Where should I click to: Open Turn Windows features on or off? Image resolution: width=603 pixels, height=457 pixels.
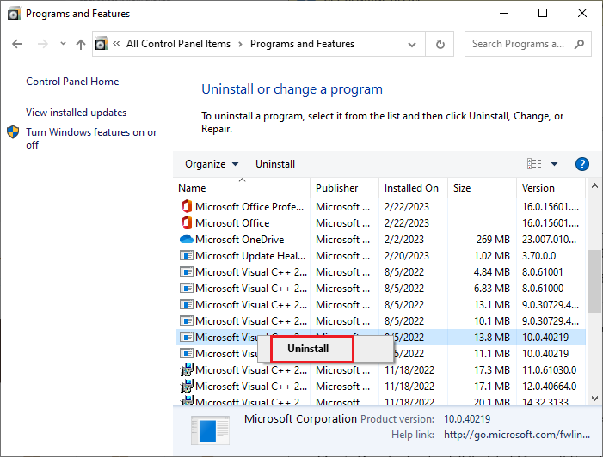[x=91, y=138]
